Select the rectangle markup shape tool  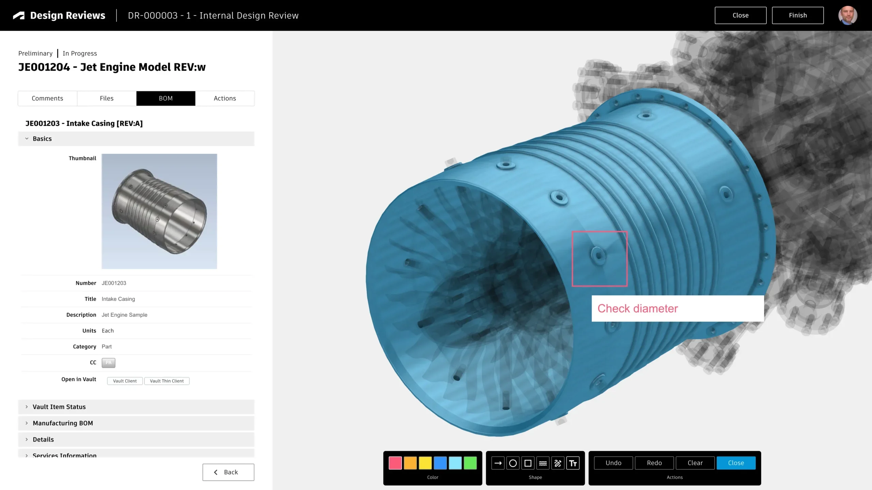click(x=528, y=463)
